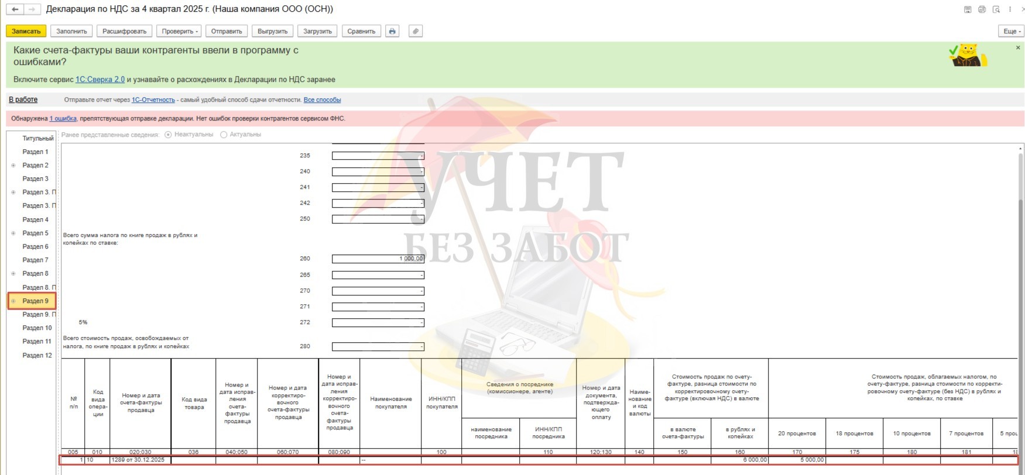Expand the Раздел 9 tree node
Viewport: 1025px width, 475px height.
click(13, 301)
